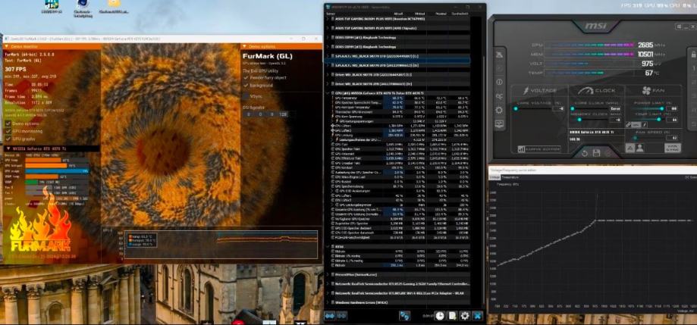Click the HWiNFO network refresh icon
This screenshot has width=697, height=325.
[405, 316]
